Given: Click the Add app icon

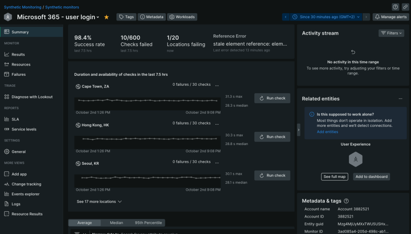Looking at the screenshot, I should [x=7, y=174].
